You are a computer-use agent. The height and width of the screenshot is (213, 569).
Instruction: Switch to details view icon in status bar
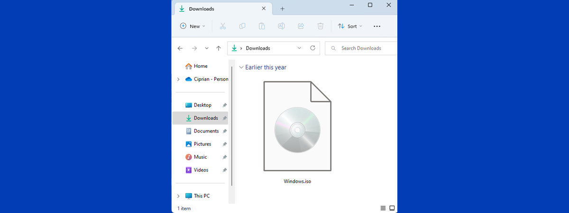(x=383, y=208)
